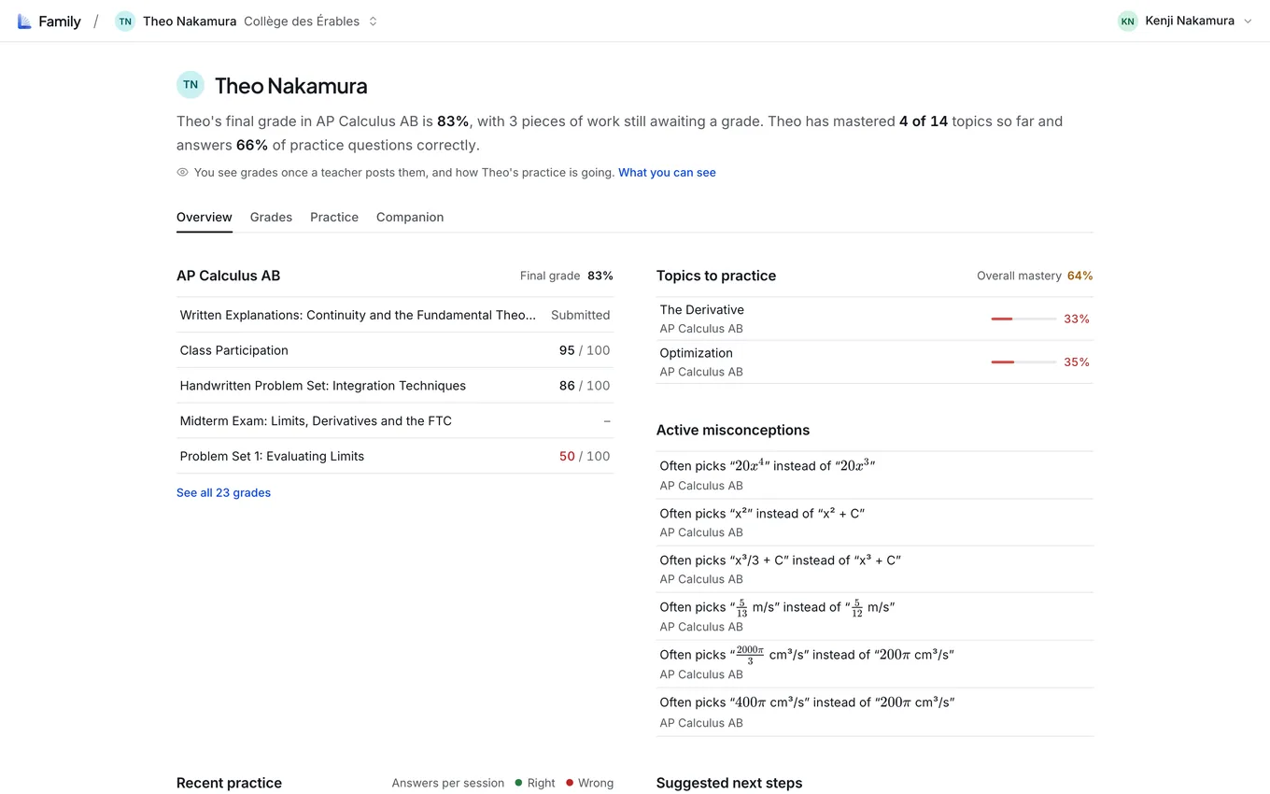
Task: Open the Practice tab
Action: tap(334, 217)
